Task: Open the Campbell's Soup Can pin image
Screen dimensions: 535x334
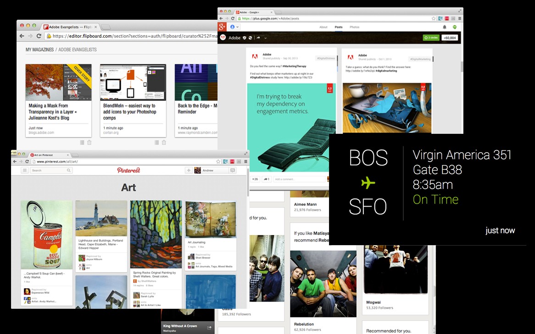Action: 46,235
